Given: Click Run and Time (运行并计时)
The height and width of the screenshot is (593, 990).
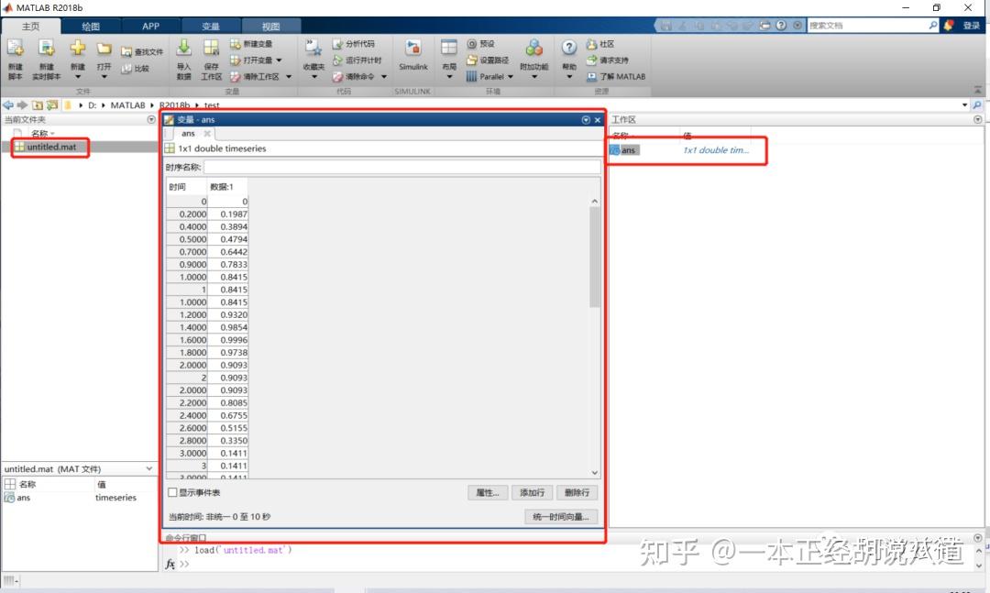Looking at the screenshot, I should 357,60.
